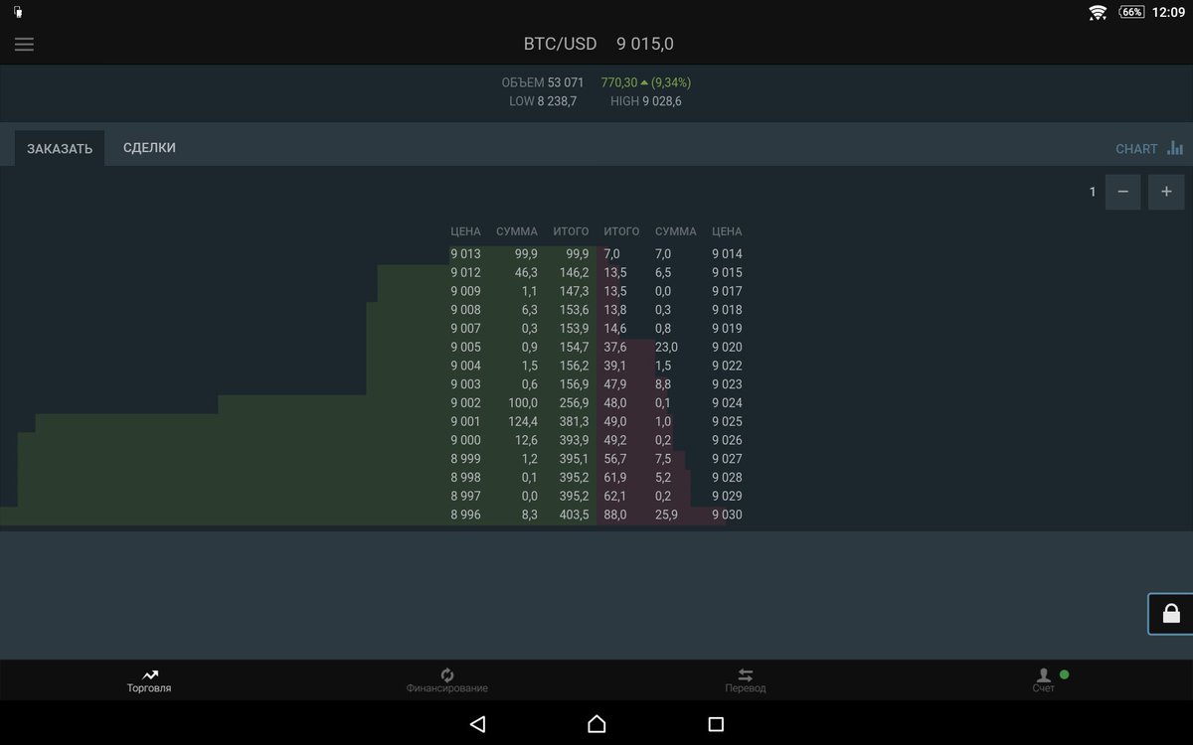
Task: Select bid price 9 002
Action: coord(465,403)
